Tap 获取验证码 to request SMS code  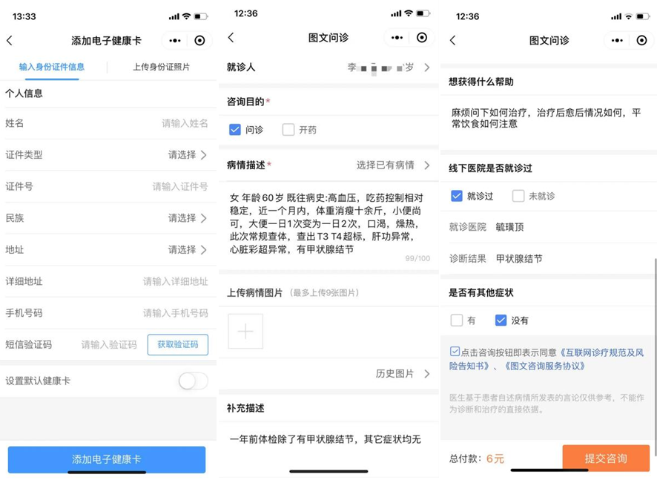(176, 345)
